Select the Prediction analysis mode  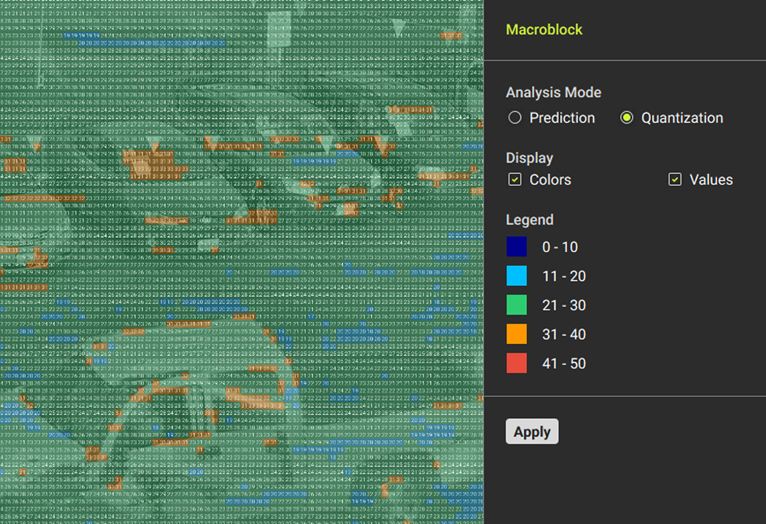(514, 118)
